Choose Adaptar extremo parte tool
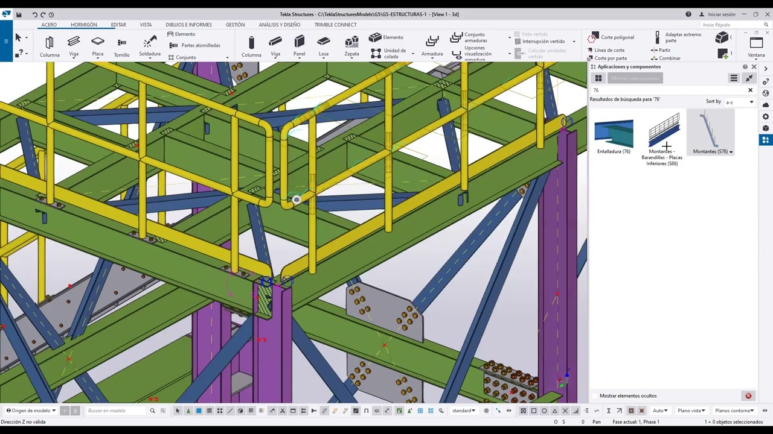773x434 pixels. (x=678, y=37)
